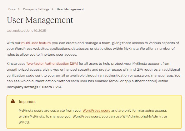Screen dimensions: 185x131
Task: Click the User Management breadcrumb item
Action: [70, 9]
